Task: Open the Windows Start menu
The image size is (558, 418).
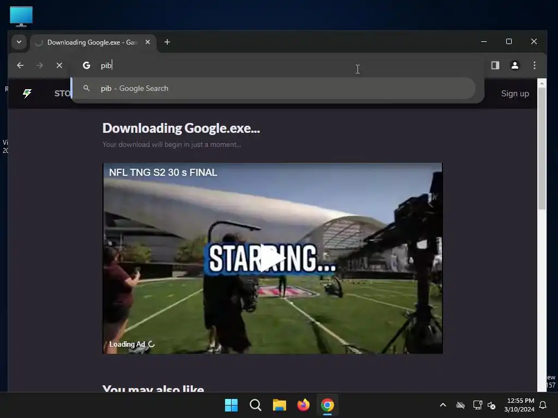Action: pos(231,405)
